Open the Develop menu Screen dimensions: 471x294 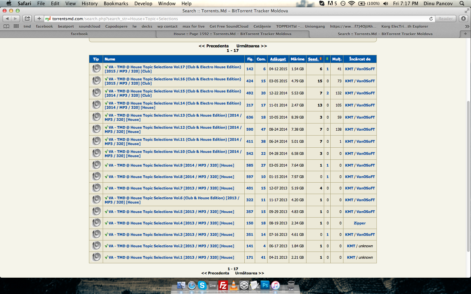click(143, 3)
